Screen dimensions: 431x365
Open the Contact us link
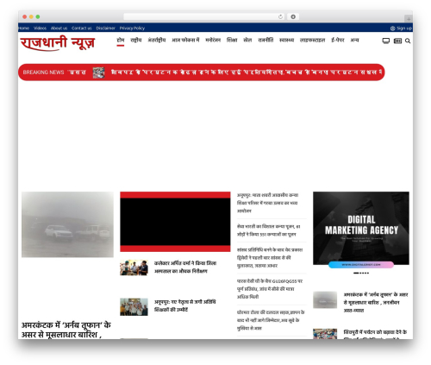(82, 28)
